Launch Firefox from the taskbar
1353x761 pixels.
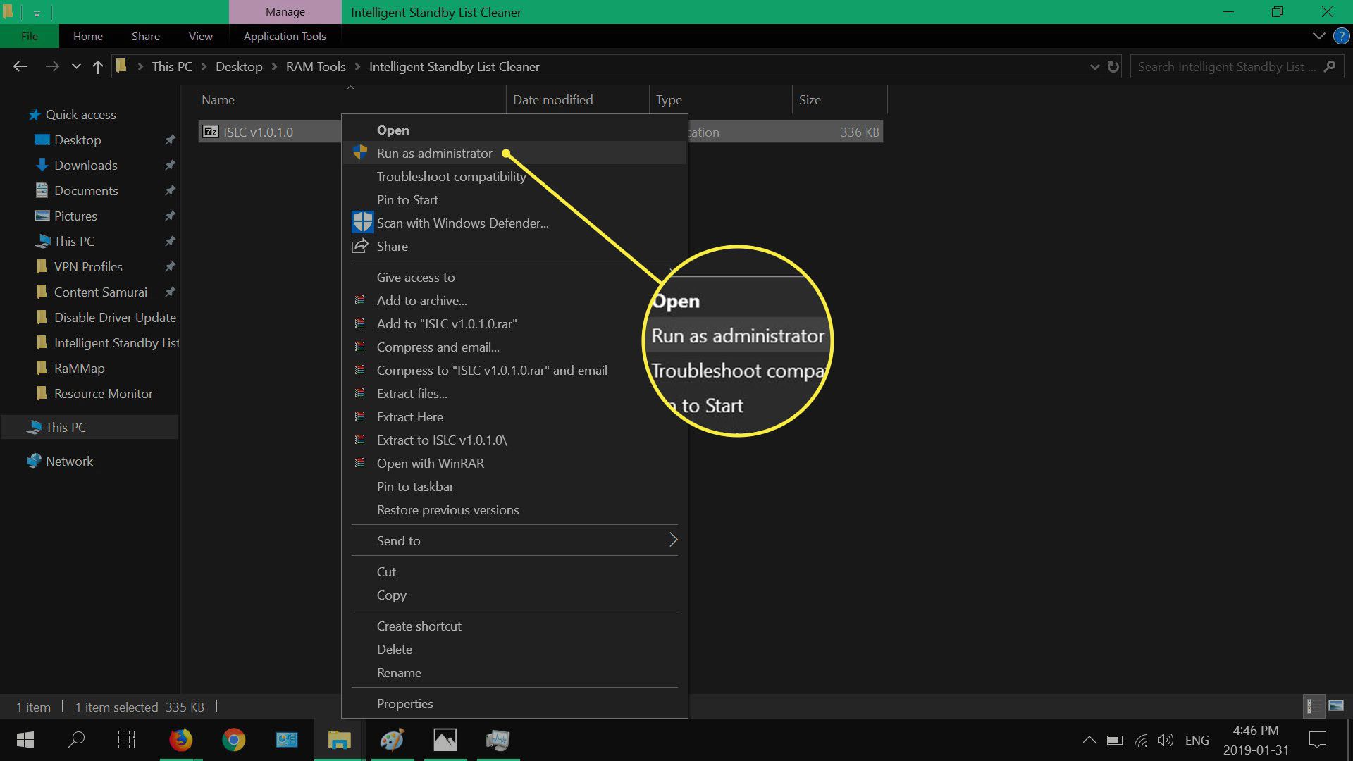[180, 740]
